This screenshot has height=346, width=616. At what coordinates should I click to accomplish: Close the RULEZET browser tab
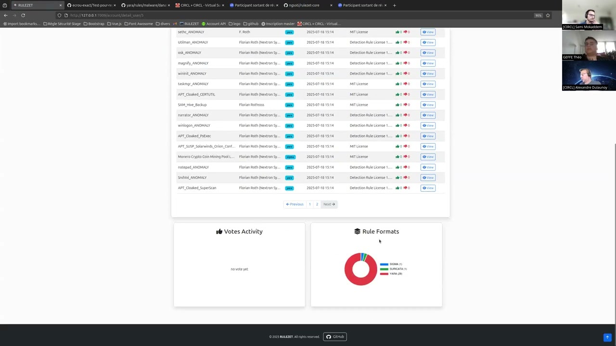point(61,5)
